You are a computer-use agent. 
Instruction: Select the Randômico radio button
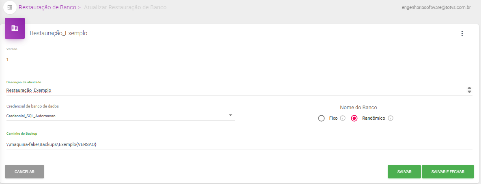pos(354,118)
